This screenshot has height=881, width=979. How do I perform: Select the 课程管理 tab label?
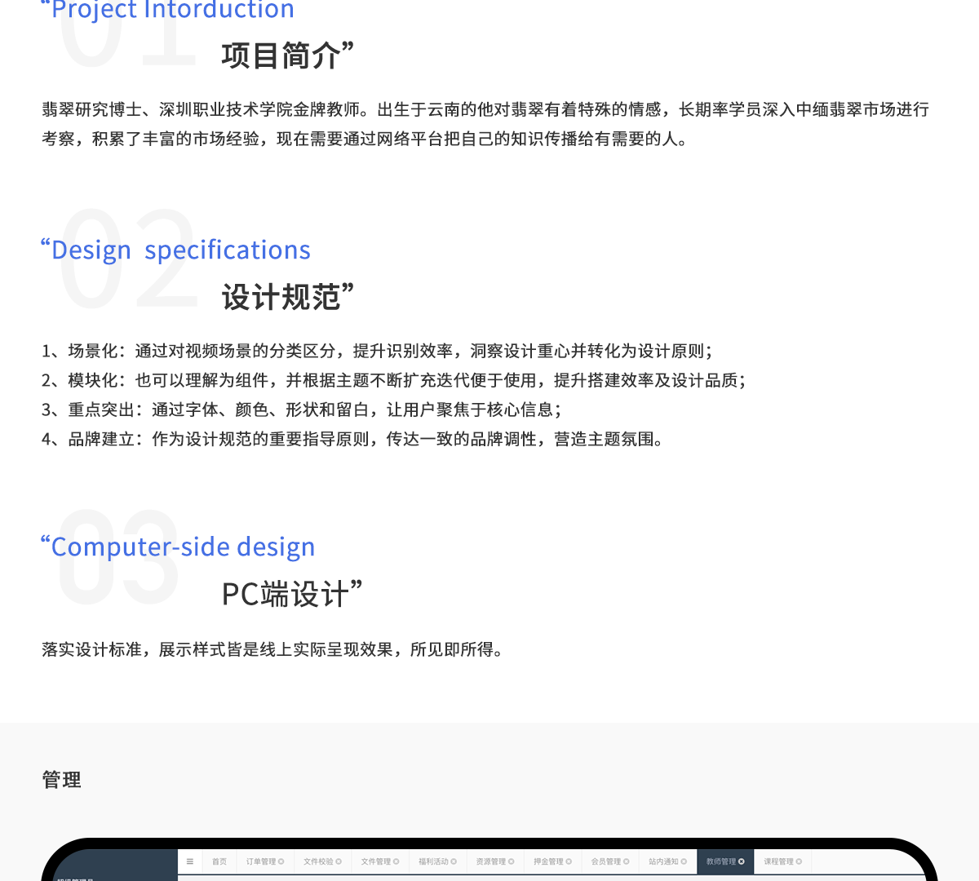tap(778, 861)
